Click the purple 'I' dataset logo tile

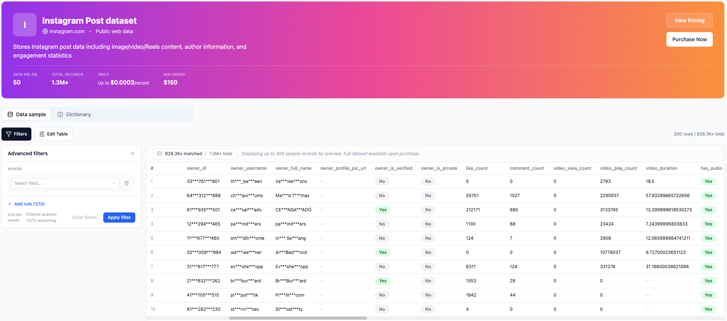(25, 25)
